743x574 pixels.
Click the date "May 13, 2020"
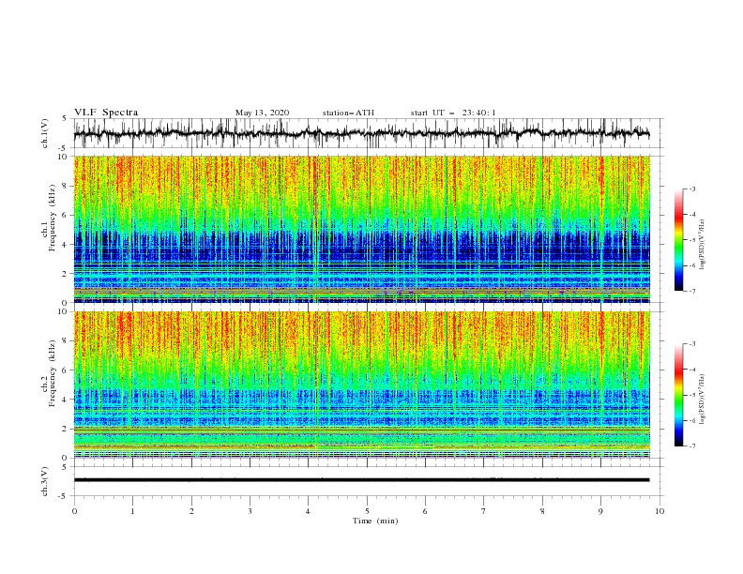(x=262, y=113)
